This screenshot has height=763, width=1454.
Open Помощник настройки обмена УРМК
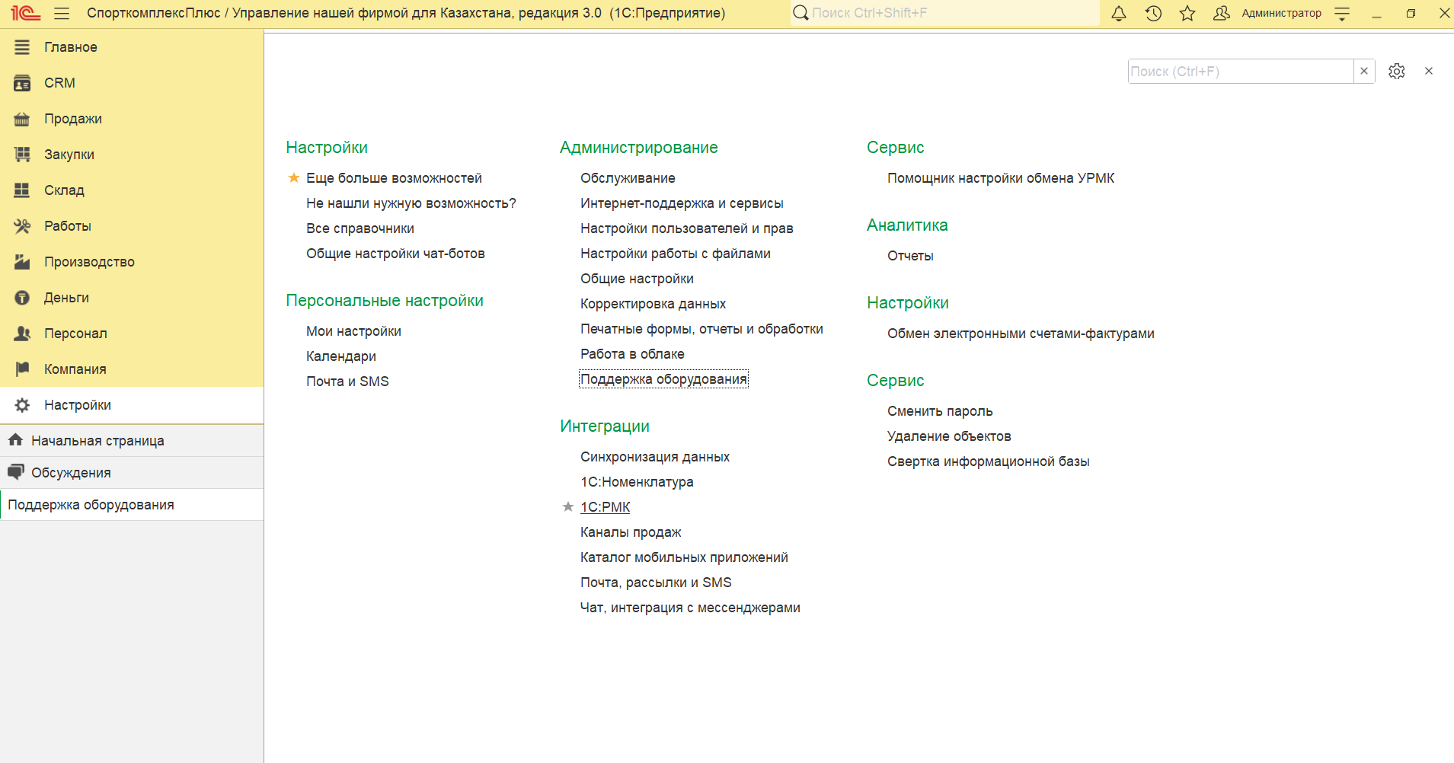(x=1001, y=178)
